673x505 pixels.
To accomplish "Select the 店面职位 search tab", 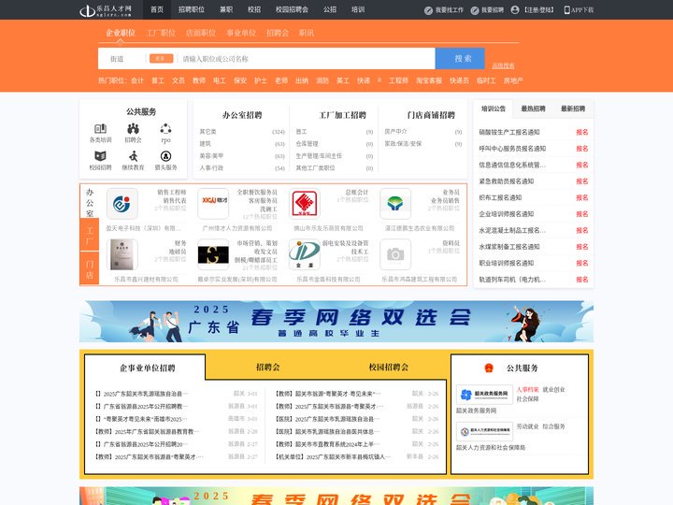I will [201, 33].
